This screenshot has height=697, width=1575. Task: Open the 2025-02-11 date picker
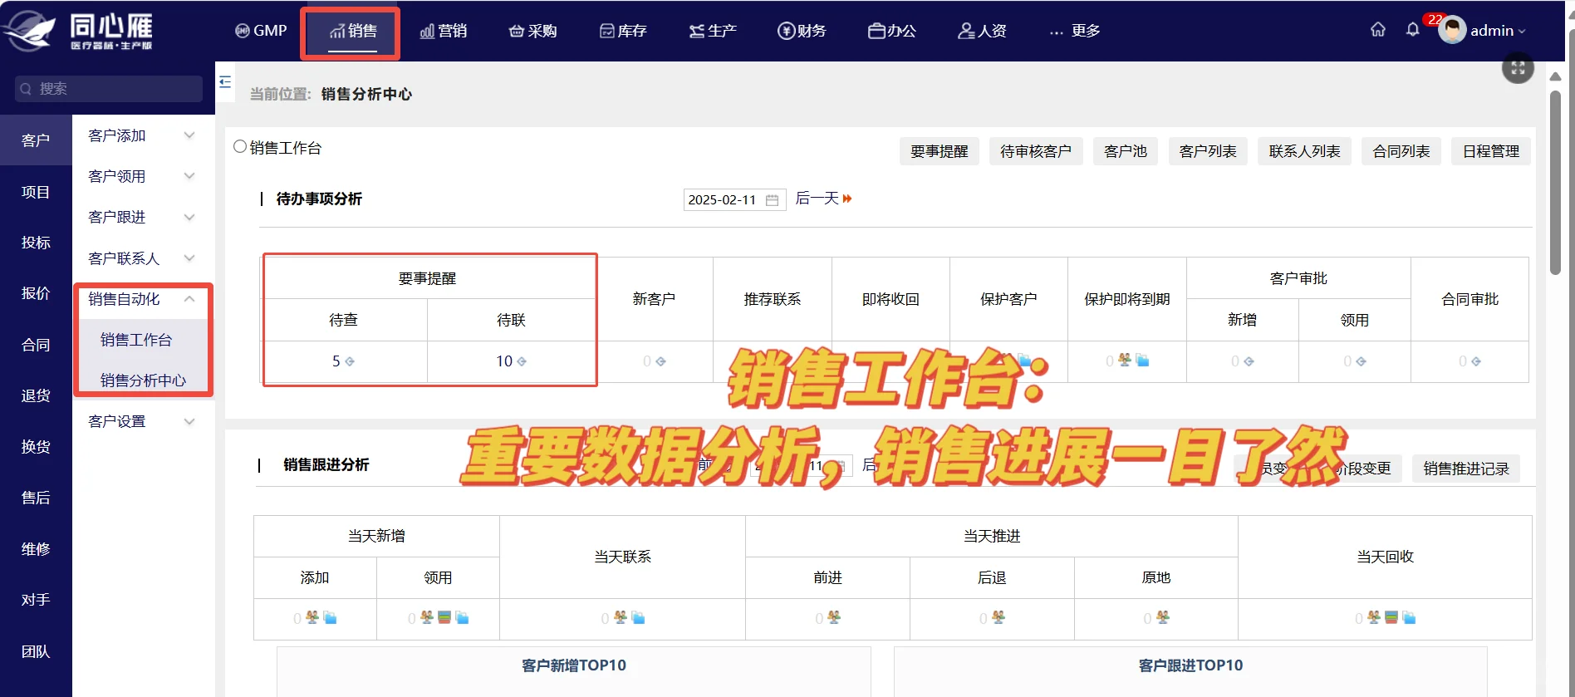(734, 199)
